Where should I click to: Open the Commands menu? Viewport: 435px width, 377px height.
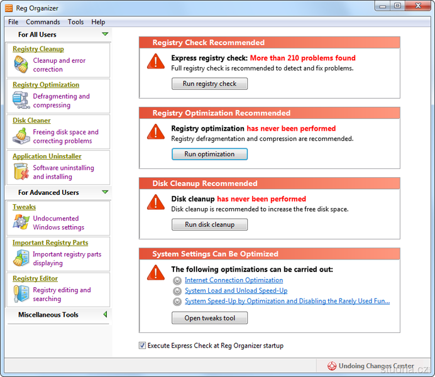(x=43, y=22)
